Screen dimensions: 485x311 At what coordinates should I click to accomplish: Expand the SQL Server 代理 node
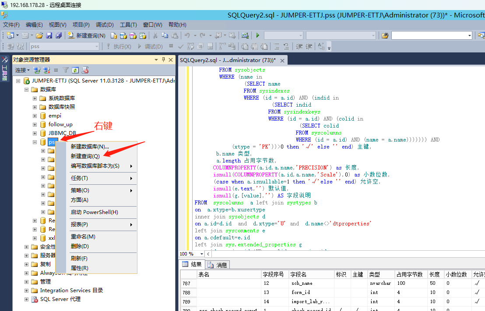[x=26, y=299]
